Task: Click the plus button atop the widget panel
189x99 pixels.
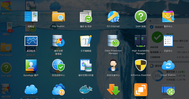Action: (x=150, y=21)
